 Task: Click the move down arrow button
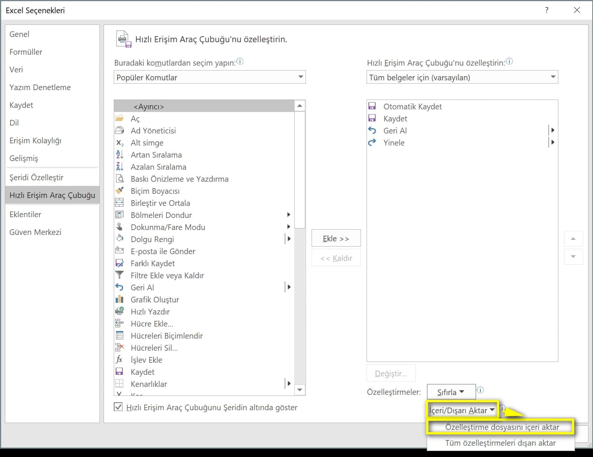pos(573,257)
